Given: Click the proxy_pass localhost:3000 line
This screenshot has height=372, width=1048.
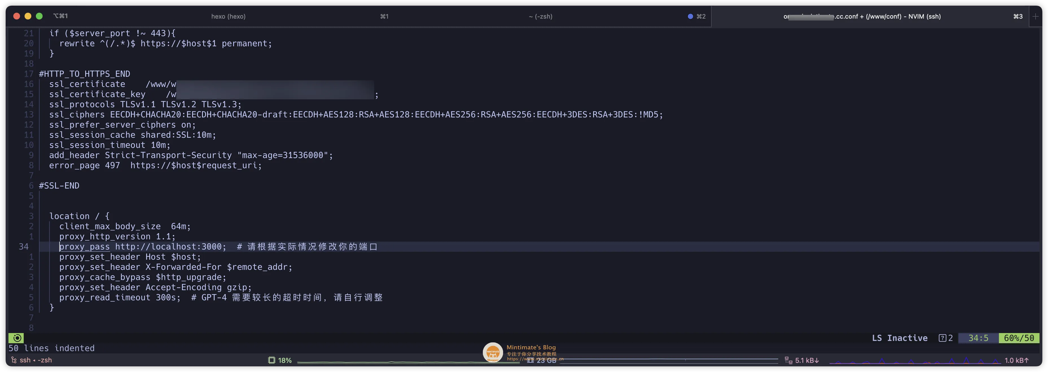Looking at the screenshot, I should click(x=143, y=247).
